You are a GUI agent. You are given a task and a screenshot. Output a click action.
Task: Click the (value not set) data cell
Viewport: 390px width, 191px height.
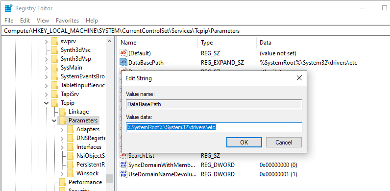point(278,53)
